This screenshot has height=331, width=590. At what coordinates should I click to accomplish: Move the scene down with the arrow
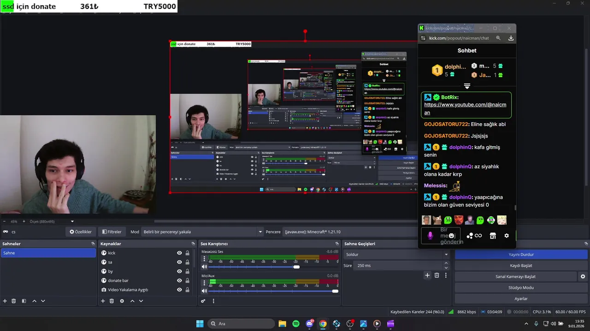click(x=43, y=301)
